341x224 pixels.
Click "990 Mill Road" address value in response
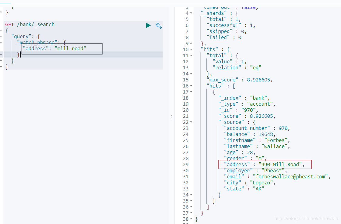point(280,165)
